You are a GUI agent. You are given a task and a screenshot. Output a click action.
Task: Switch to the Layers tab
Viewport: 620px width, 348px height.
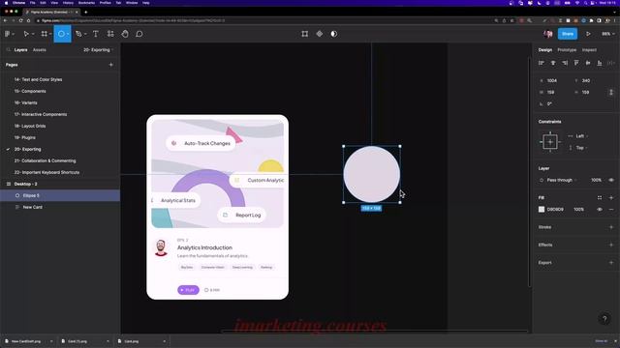coord(20,50)
